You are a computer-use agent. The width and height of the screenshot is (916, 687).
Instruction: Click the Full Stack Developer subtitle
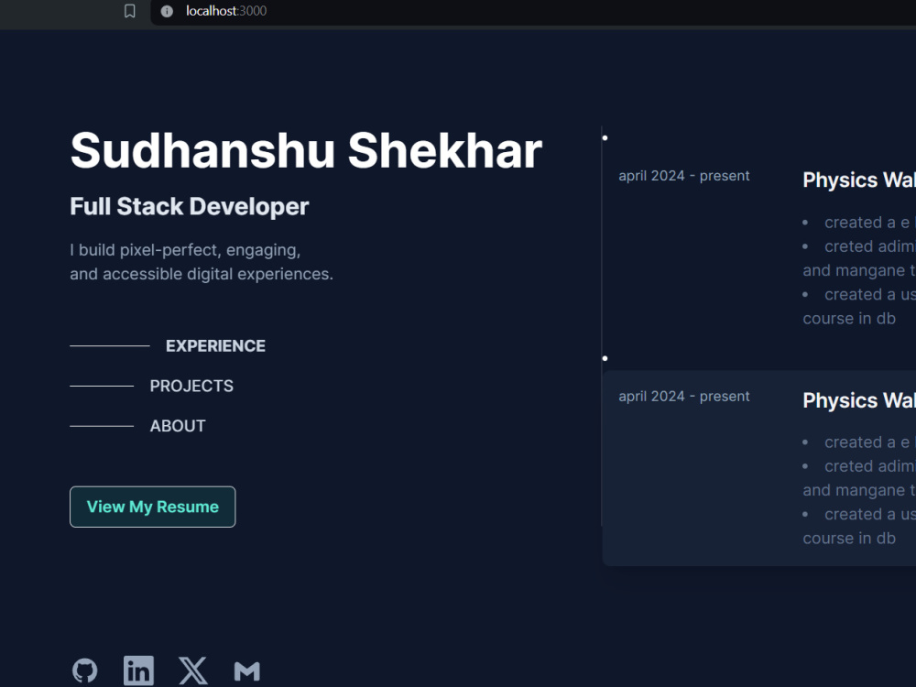pos(189,206)
